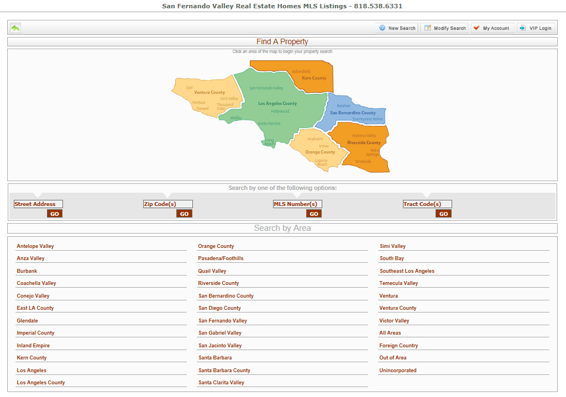Click Ventura County on the map
This screenshot has width=566, height=397.
point(209,92)
